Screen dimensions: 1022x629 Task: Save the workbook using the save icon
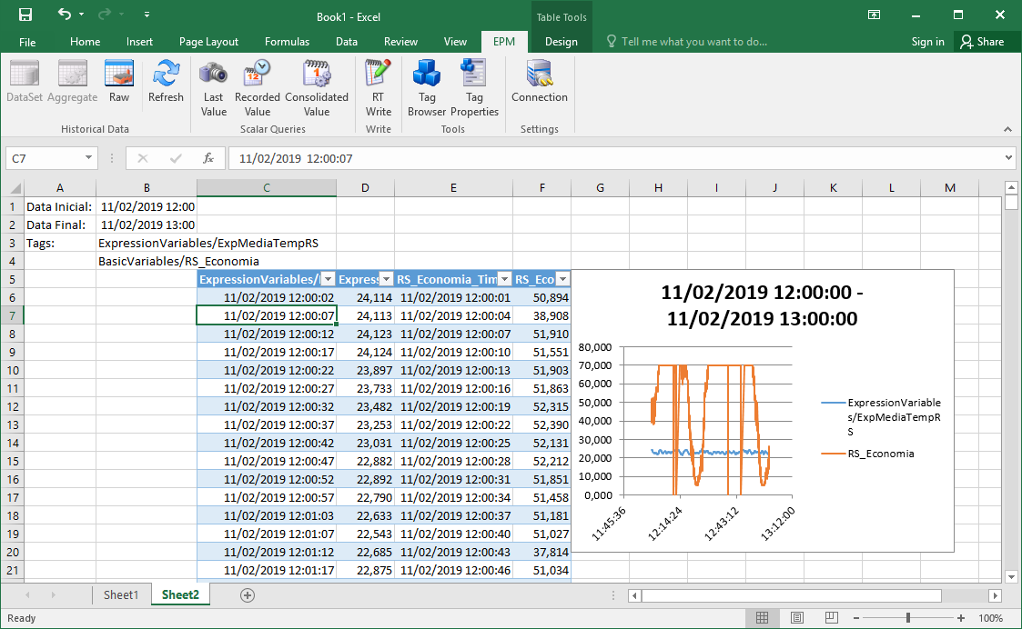click(25, 15)
